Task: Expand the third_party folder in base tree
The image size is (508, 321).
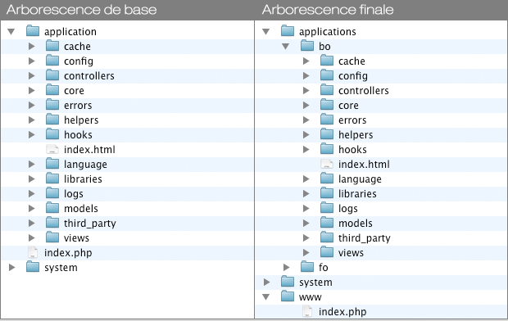Action: (31, 224)
